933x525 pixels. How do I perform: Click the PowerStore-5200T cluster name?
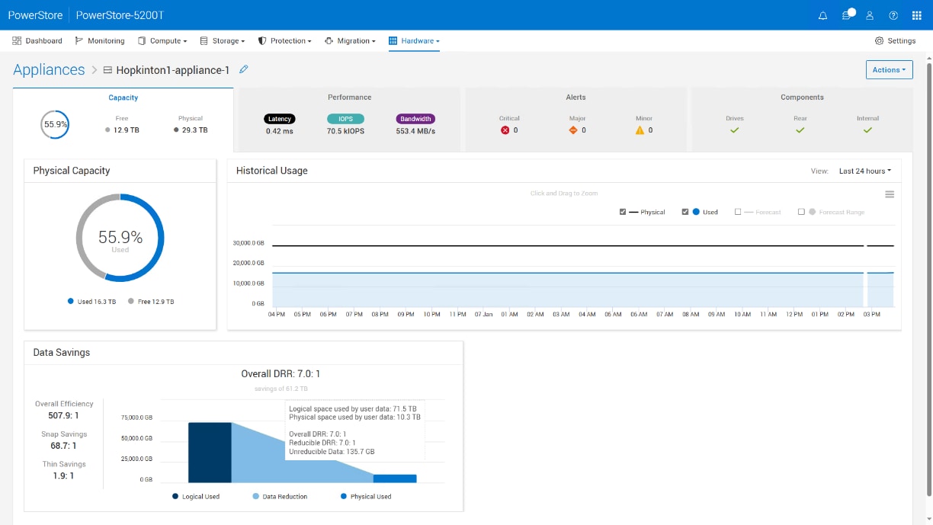click(120, 15)
